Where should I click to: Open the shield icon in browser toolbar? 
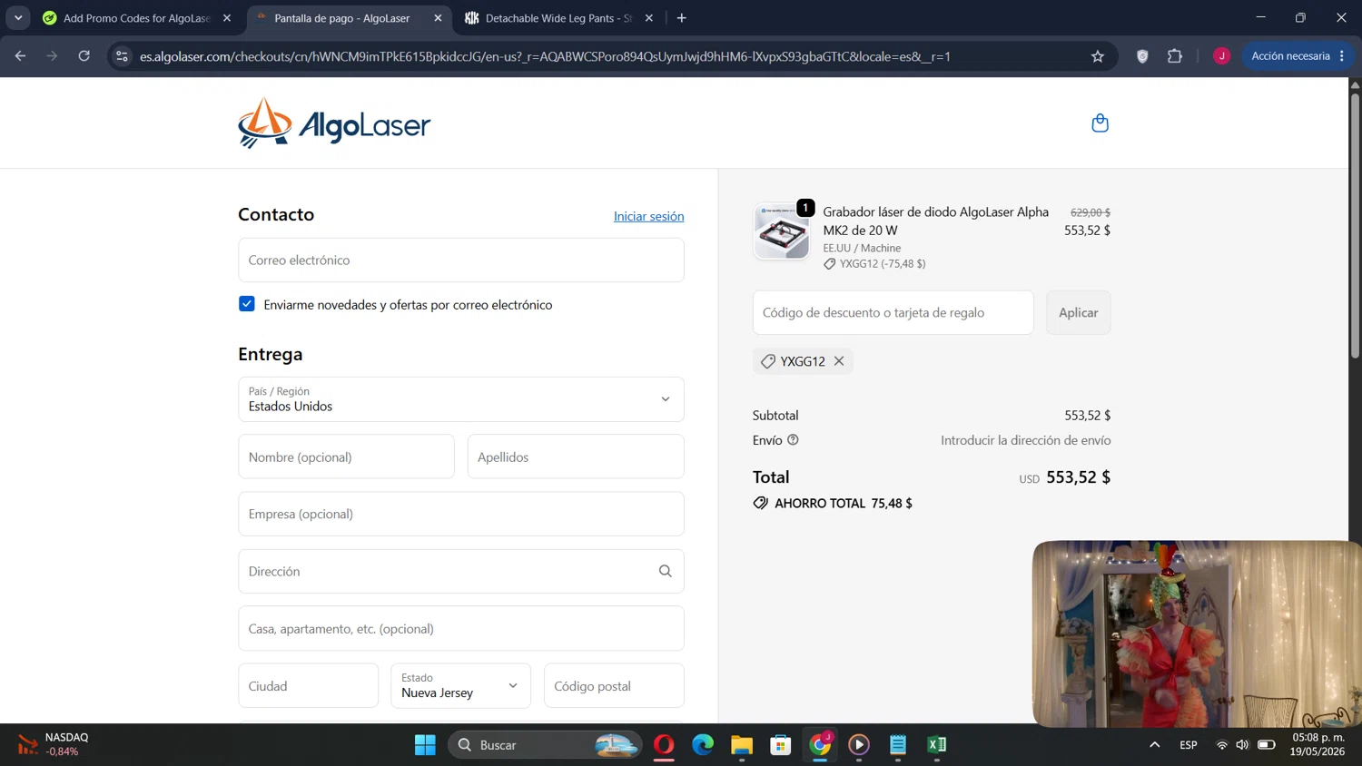(x=1142, y=56)
